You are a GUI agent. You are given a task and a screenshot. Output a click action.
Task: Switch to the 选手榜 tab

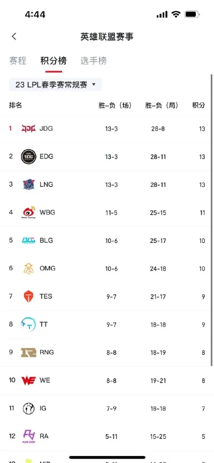(94, 61)
